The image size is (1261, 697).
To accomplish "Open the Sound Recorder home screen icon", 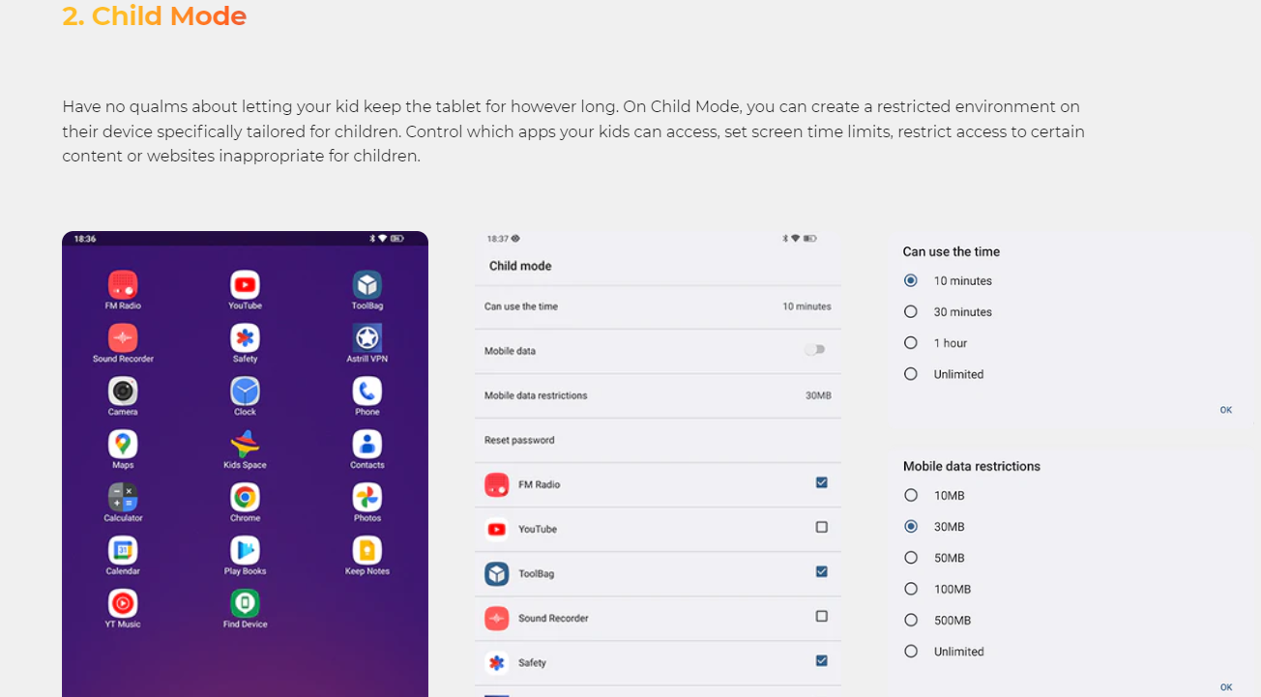I will 123,338.
